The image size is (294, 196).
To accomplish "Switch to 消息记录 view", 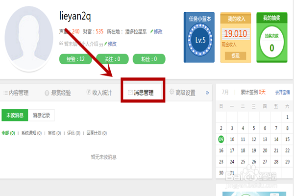I will pos(41,115).
